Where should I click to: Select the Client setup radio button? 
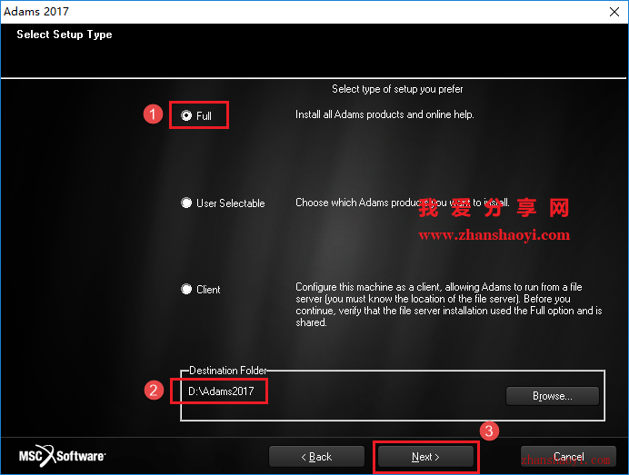click(186, 289)
